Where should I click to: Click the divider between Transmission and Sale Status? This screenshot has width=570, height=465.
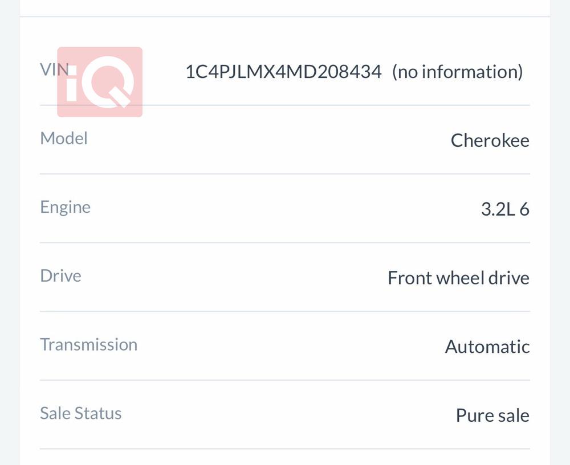click(x=285, y=380)
